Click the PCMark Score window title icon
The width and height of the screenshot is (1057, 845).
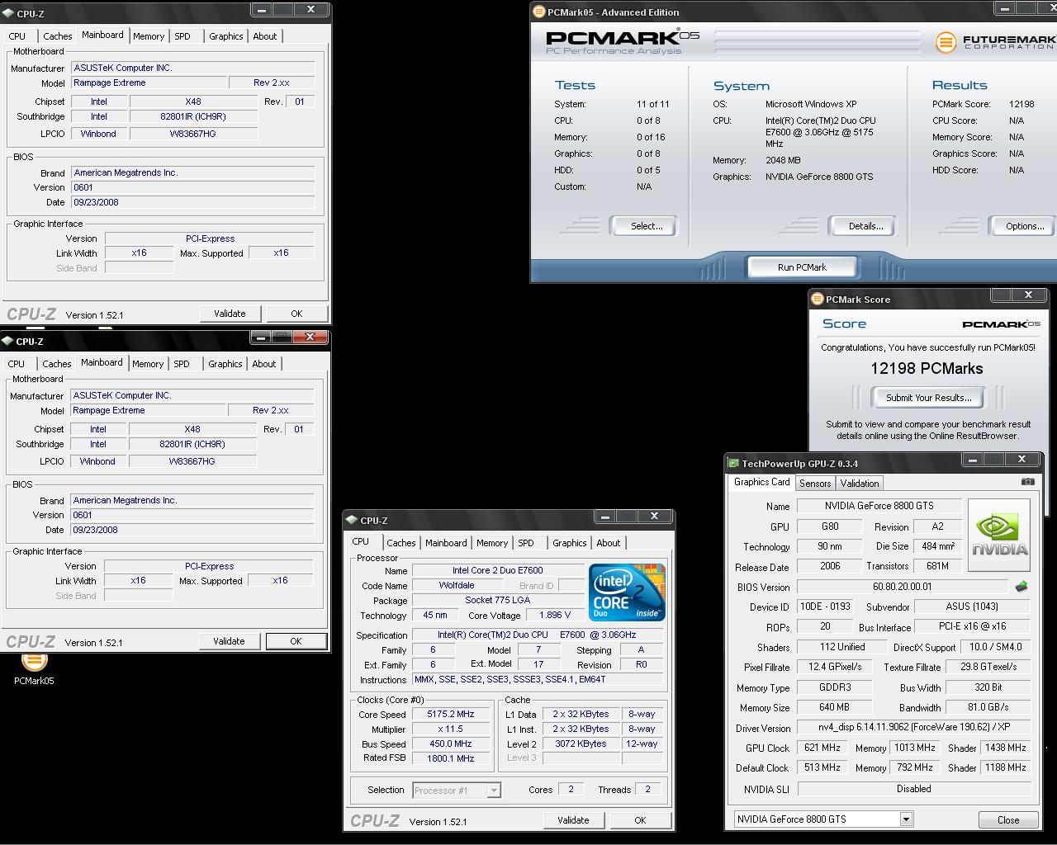817,299
